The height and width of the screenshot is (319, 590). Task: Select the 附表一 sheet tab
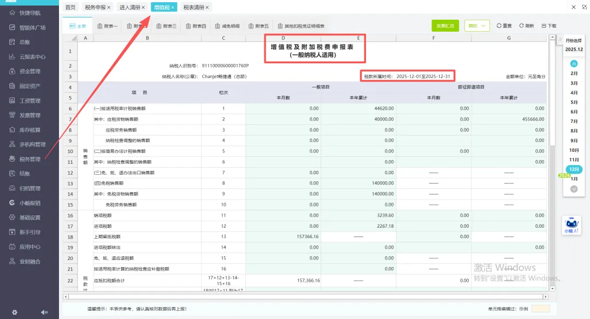(x=107, y=26)
